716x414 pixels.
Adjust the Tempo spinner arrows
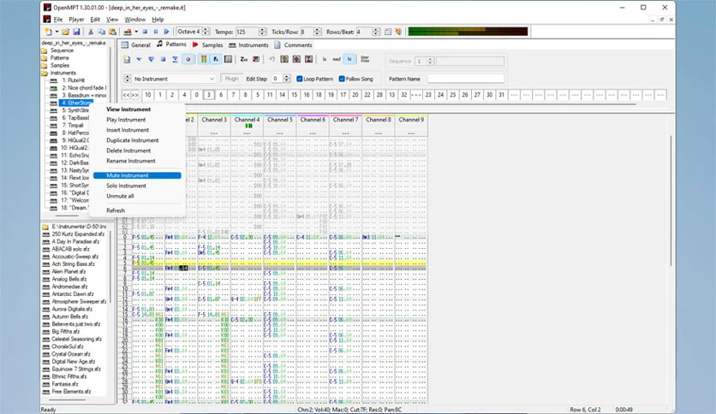262,32
